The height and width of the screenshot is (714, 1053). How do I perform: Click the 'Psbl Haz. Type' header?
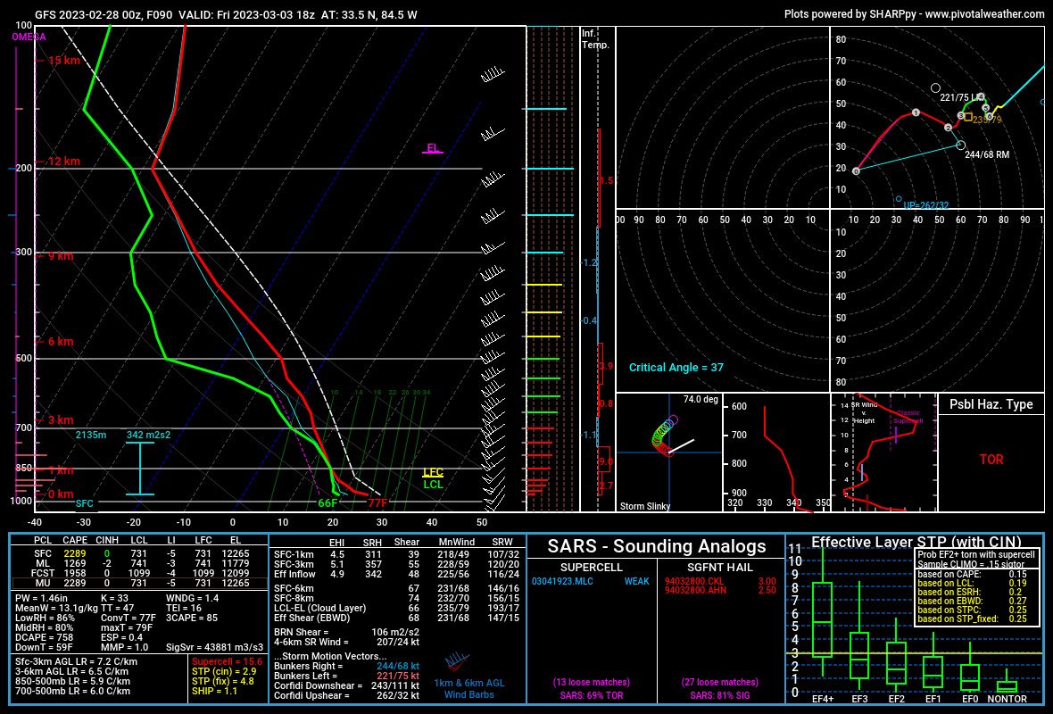coord(991,404)
